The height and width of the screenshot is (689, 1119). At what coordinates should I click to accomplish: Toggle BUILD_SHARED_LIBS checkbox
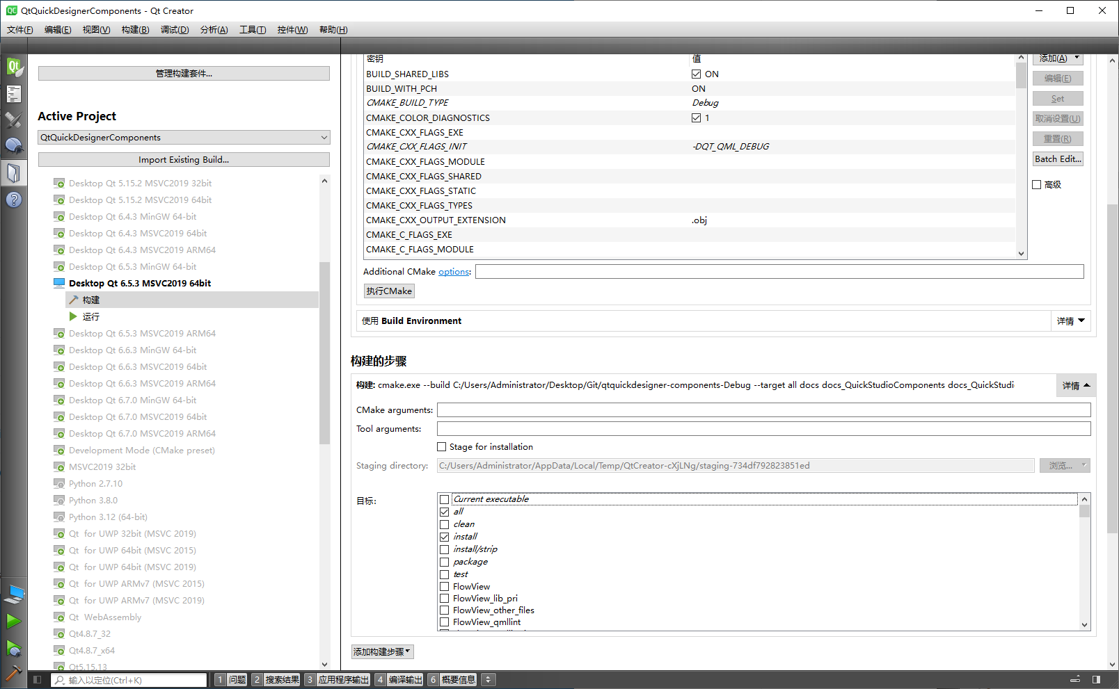click(x=696, y=74)
